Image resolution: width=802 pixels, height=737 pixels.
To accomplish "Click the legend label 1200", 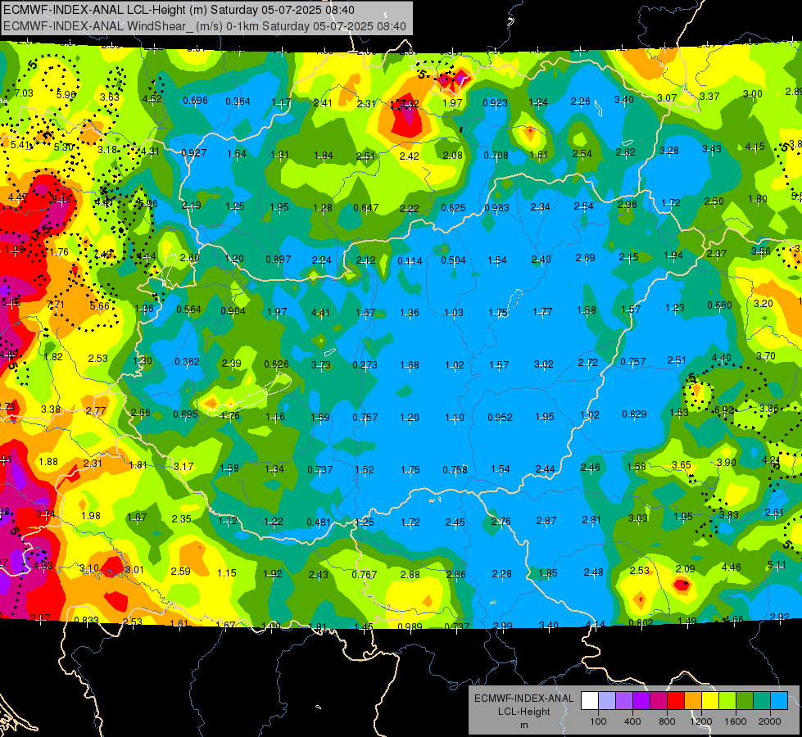I will pos(700,721).
